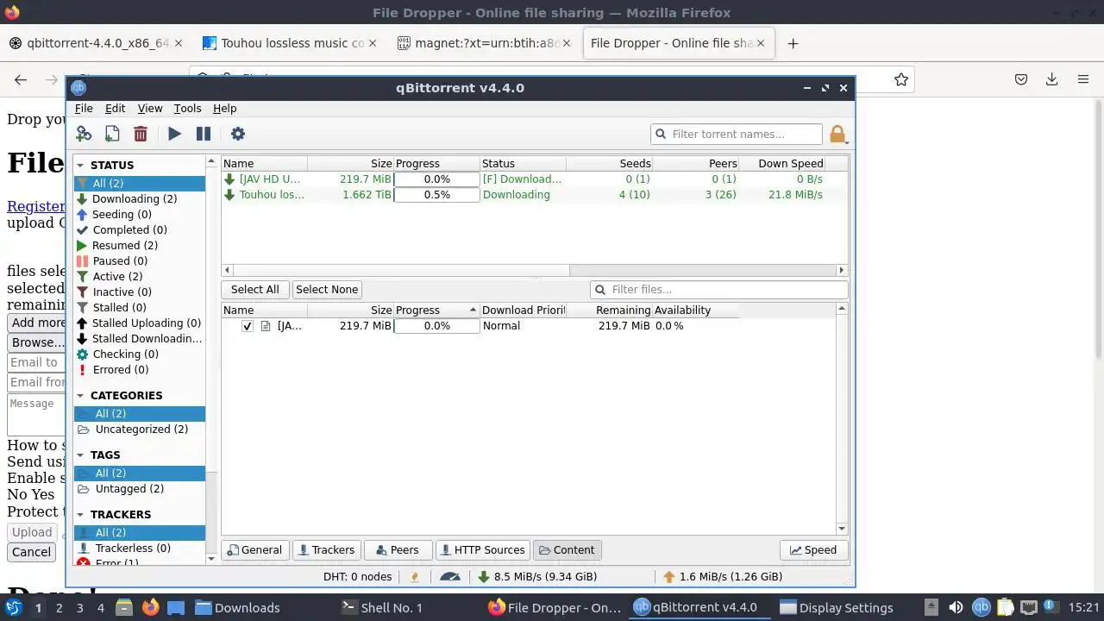Screen dimensions: 1104x621
Task: Open Firefox downloads arrow icon
Action: click(x=1051, y=79)
